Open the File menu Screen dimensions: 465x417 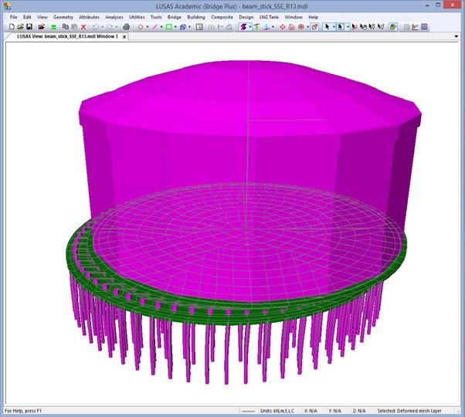coord(14,17)
